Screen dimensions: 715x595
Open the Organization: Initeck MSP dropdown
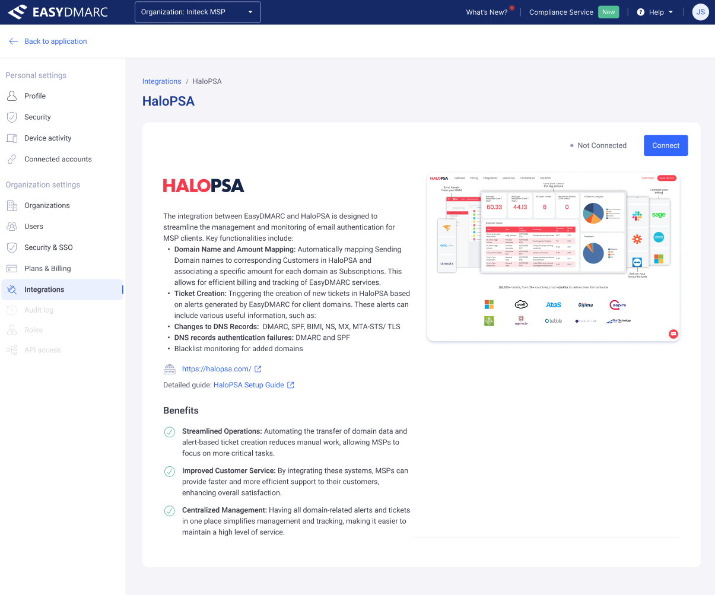[x=197, y=12]
